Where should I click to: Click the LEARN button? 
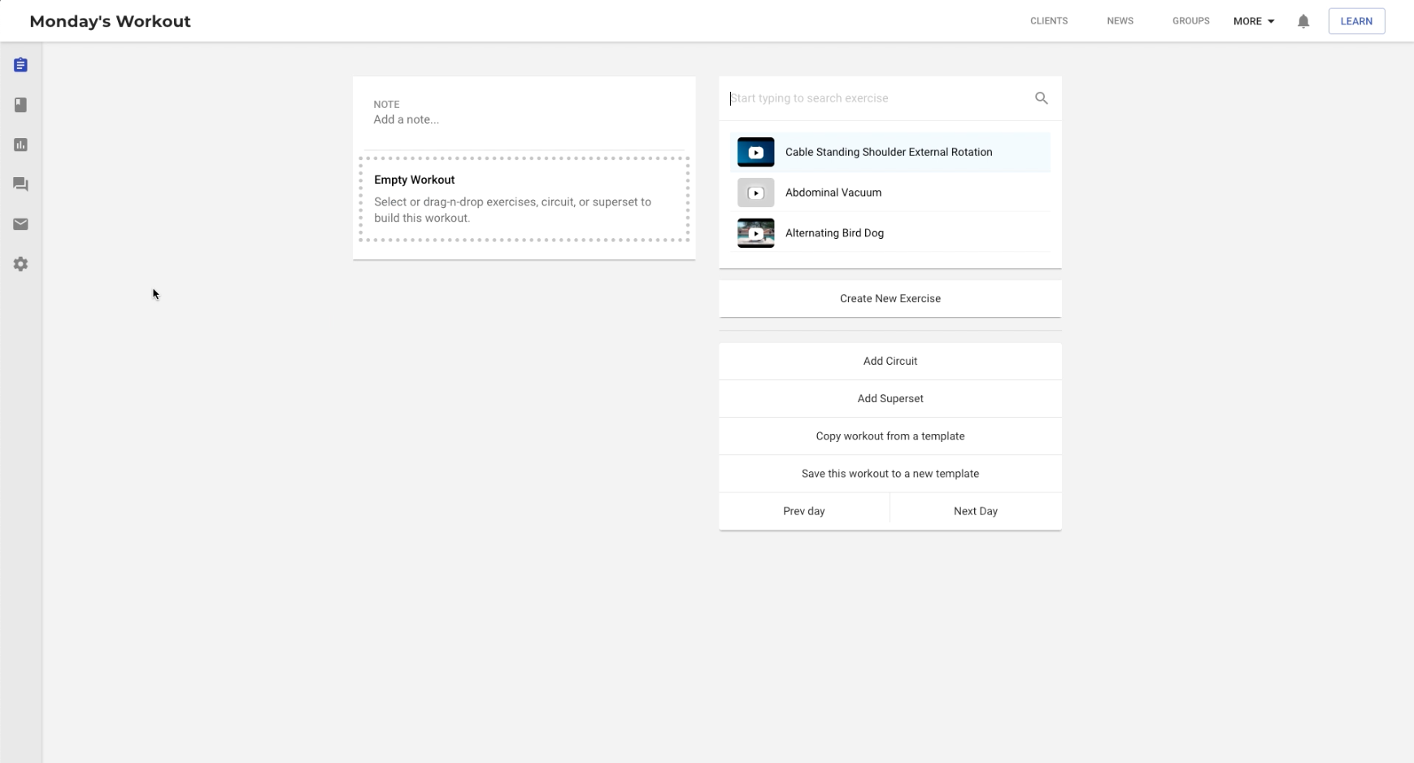pos(1355,21)
